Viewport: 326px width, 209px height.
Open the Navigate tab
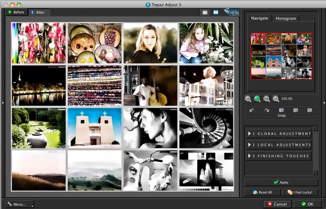(259, 18)
